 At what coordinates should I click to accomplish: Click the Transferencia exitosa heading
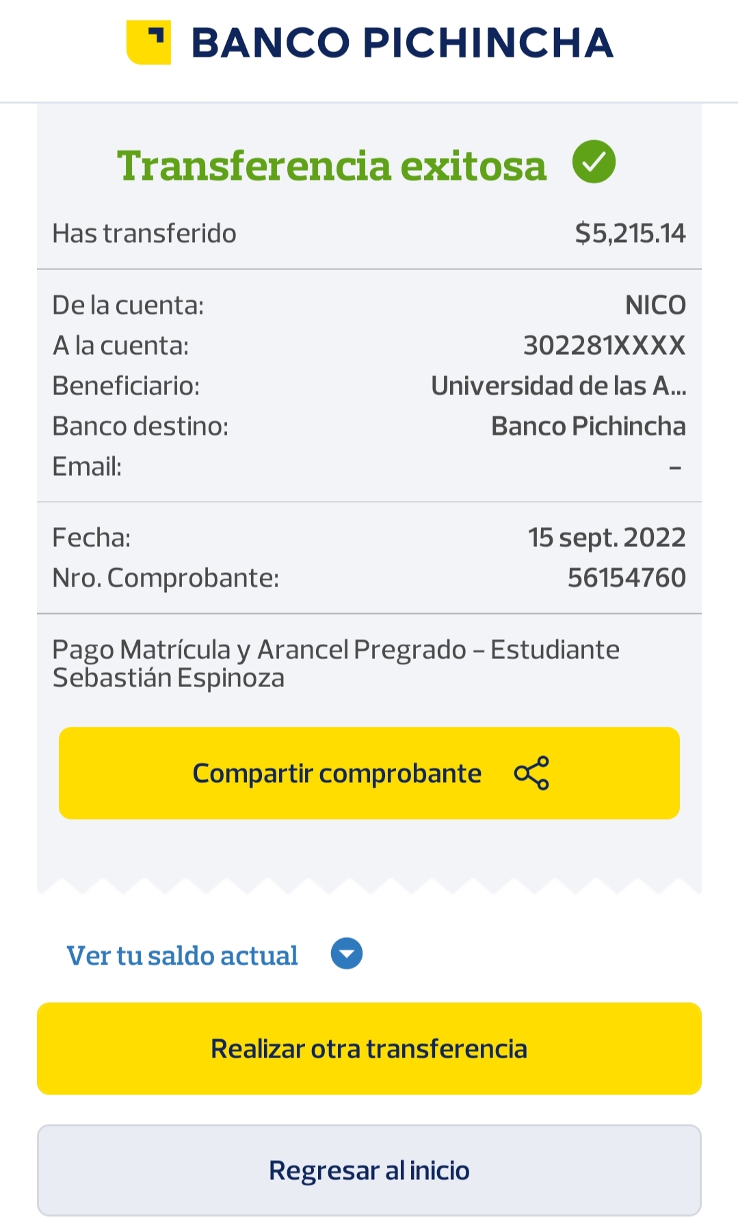point(332,165)
